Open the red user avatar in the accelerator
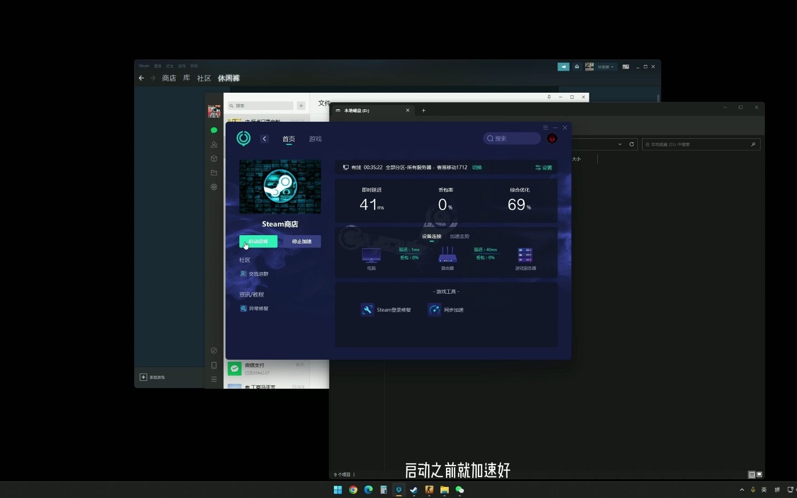This screenshot has width=797, height=498. [x=552, y=138]
